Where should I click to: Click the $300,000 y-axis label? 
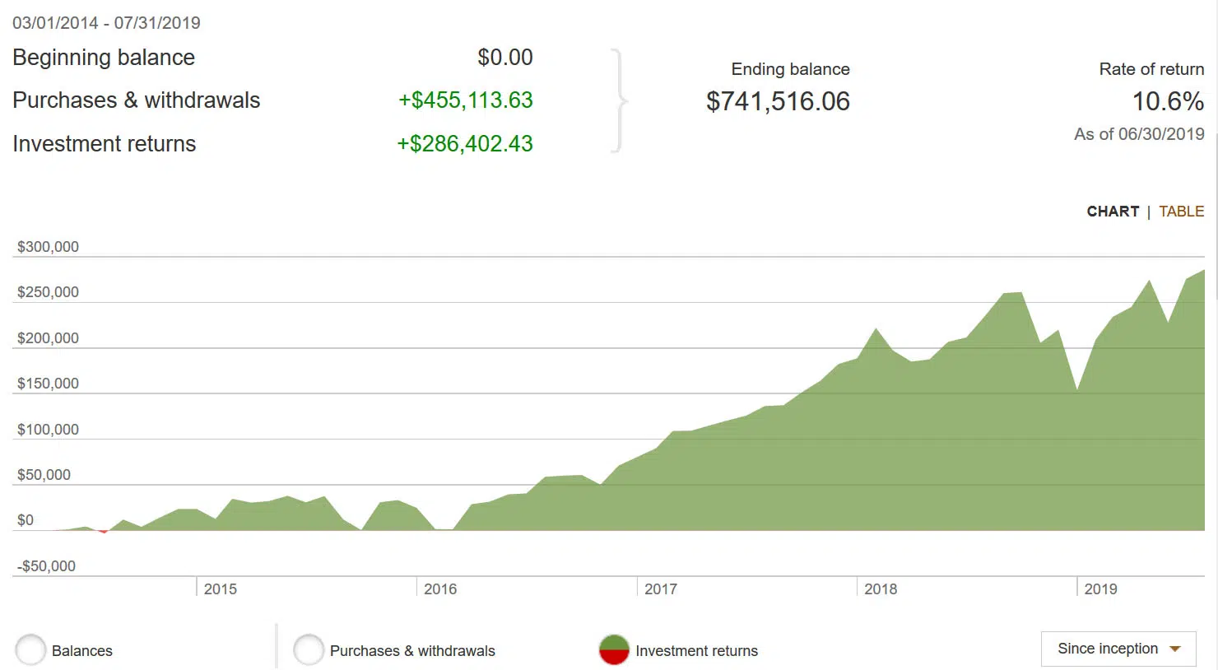point(48,247)
